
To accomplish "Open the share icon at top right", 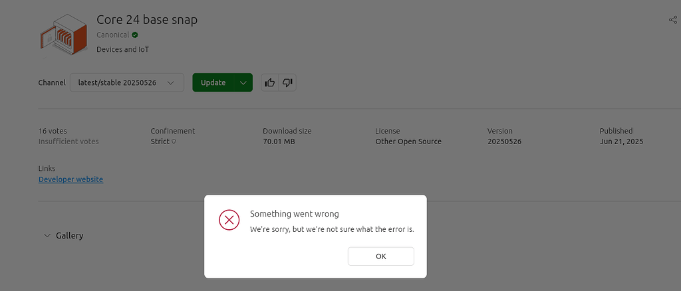I will (672, 20).
